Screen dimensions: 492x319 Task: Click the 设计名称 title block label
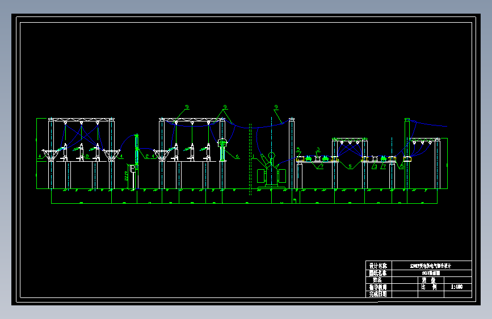[x=379, y=266]
